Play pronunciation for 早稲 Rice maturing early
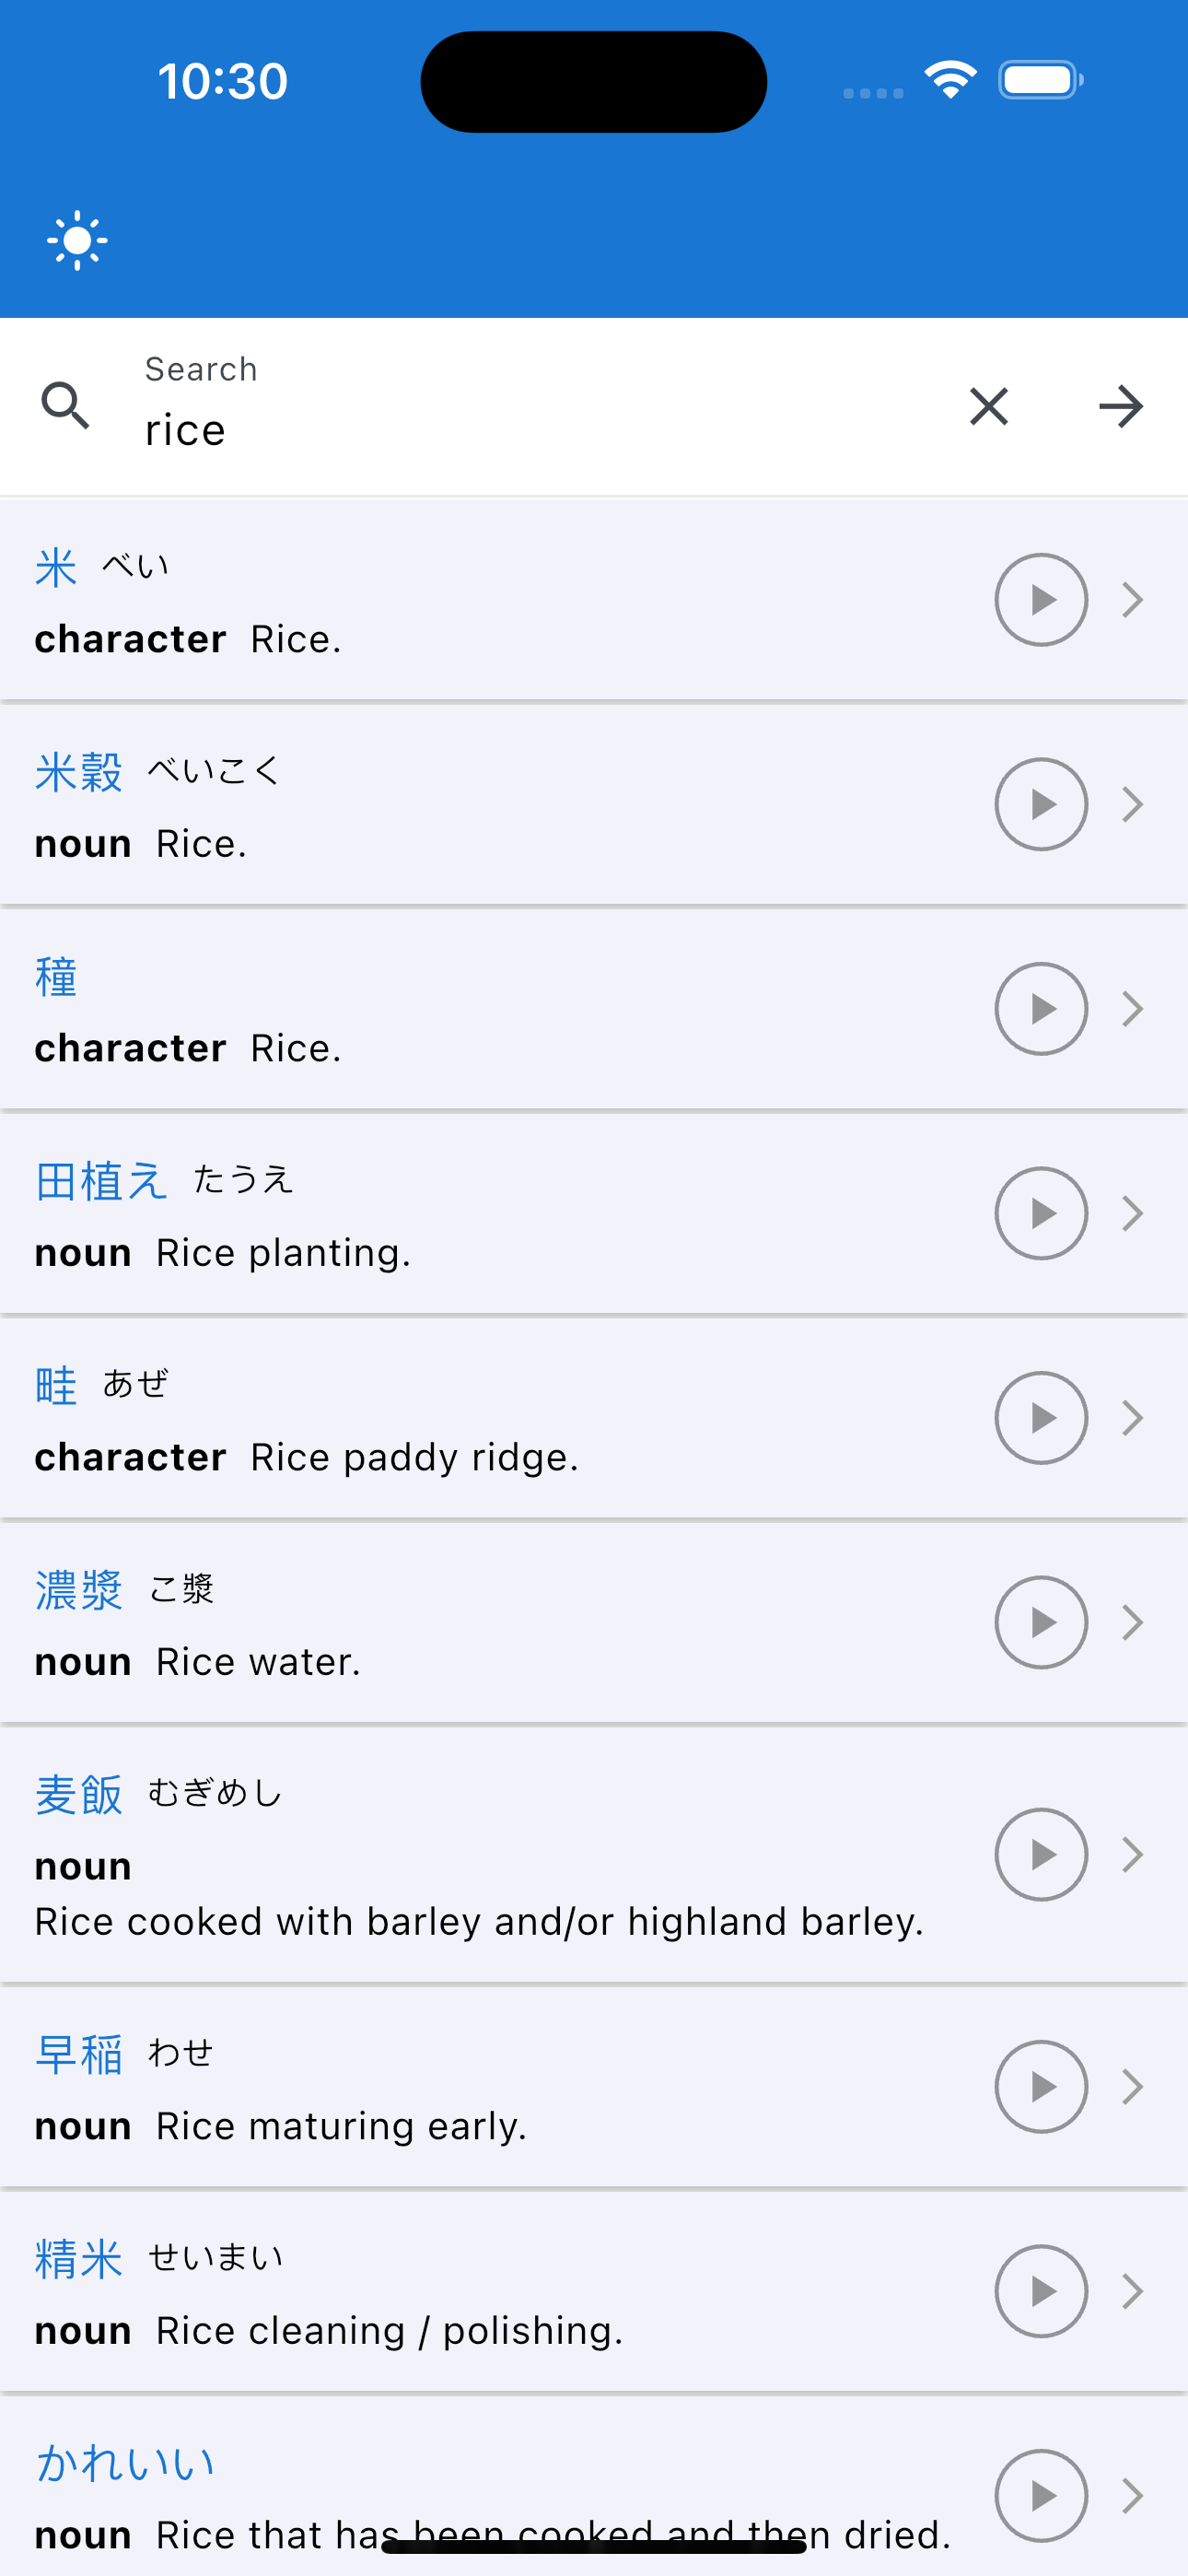Screen dimensions: 1188x2576 point(1040,2087)
